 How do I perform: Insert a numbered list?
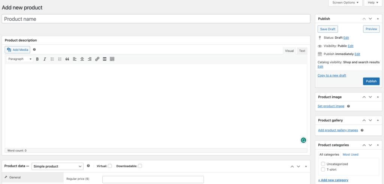(x=60, y=59)
